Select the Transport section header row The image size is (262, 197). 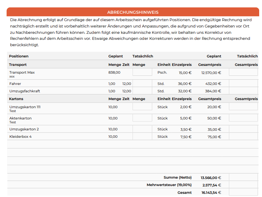click(x=133, y=64)
